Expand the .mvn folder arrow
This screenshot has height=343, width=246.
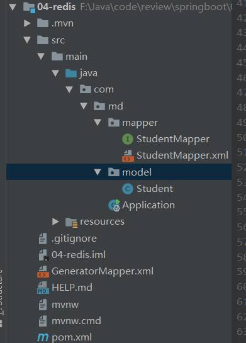27,23
